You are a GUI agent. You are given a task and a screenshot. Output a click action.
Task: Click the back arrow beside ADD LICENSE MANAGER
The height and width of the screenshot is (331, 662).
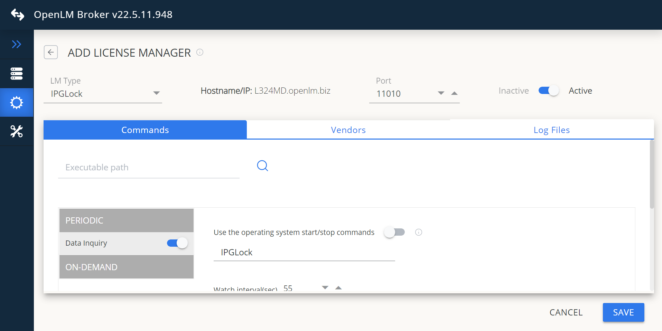[x=51, y=52]
